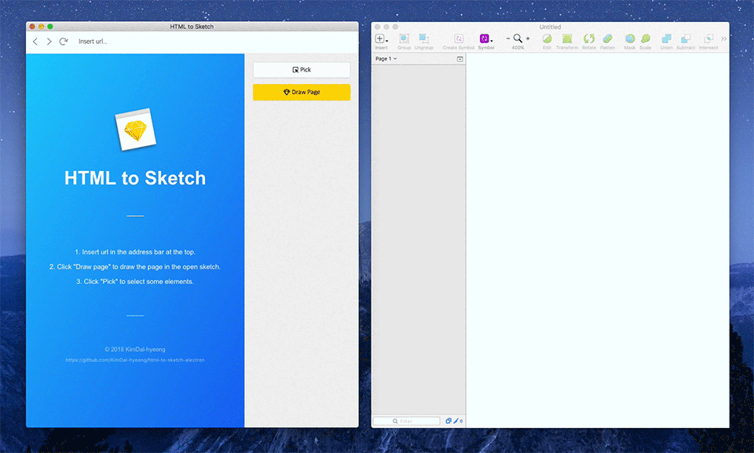Open the Insert tool in Sketch toolbar
Image resolution: width=754 pixels, height=453 pixels.
(x=382, y=41)
